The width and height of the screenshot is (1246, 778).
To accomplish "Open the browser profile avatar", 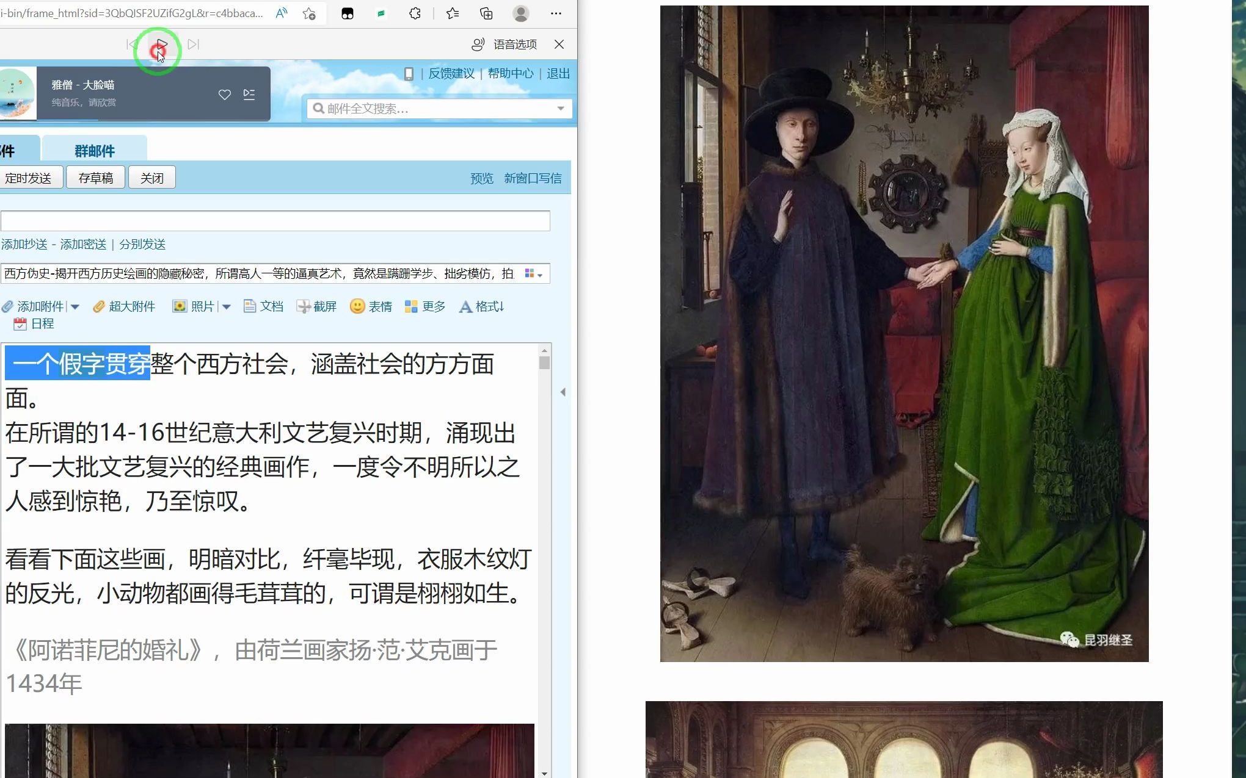I will click(520, 13).
